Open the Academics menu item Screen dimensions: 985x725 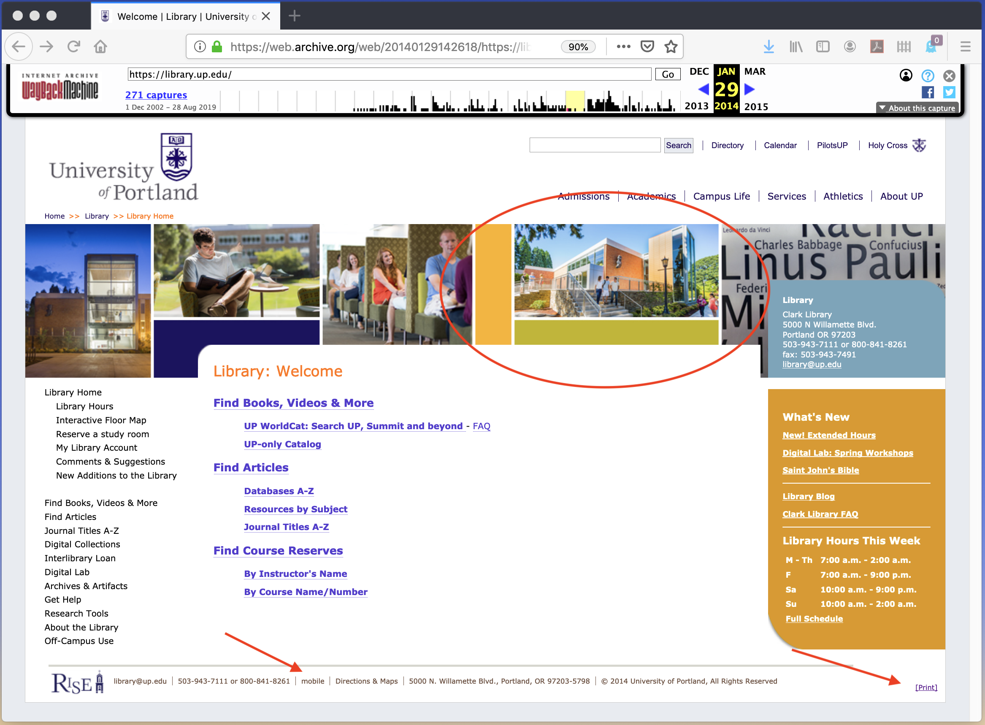click(651, 196)
